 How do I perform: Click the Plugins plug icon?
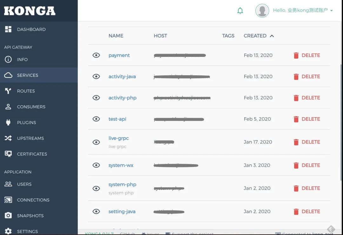tap(8, 123)
